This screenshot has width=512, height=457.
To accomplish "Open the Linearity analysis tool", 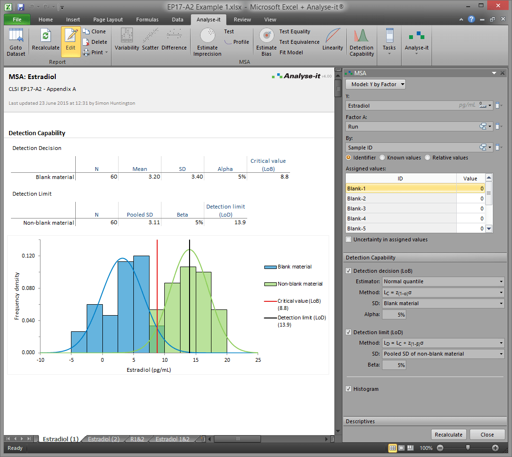I will [x=332, y=40].
